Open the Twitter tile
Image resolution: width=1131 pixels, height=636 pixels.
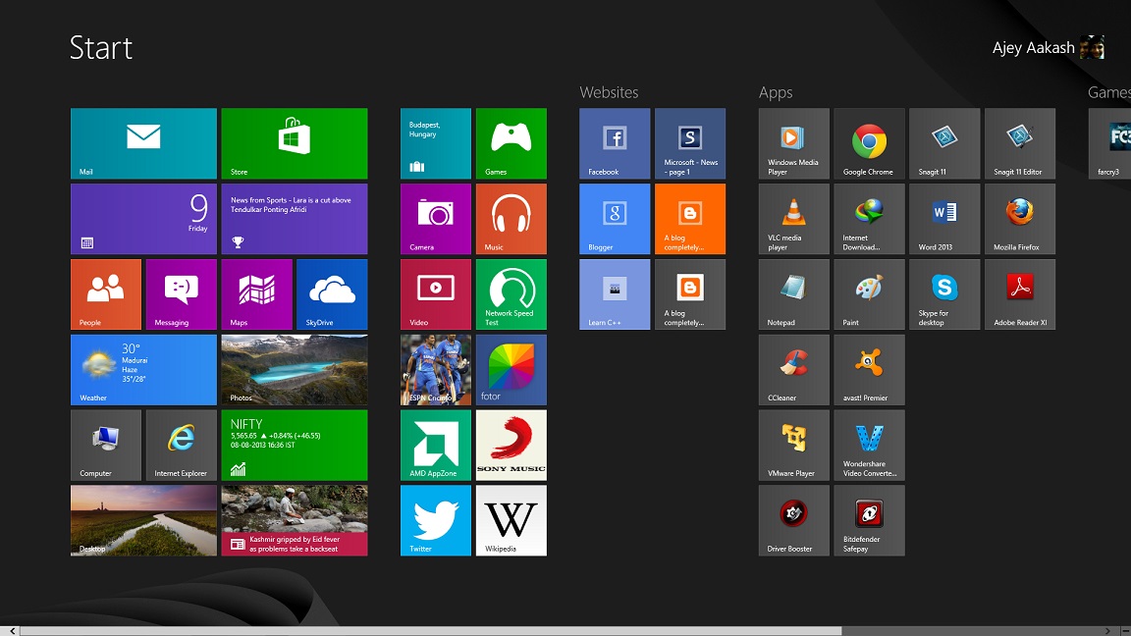(436, 520)
